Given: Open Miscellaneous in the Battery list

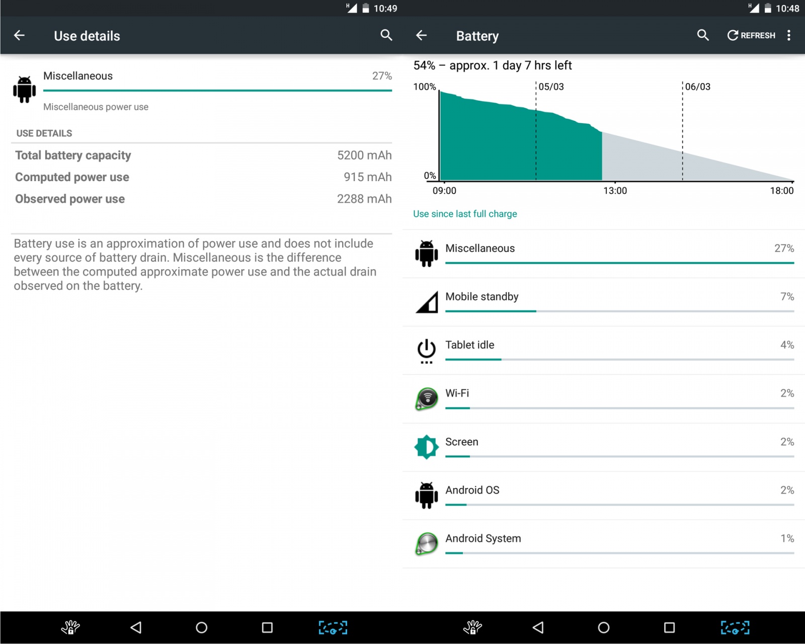Looking at the screenshot, I should (x=604, y=254).
